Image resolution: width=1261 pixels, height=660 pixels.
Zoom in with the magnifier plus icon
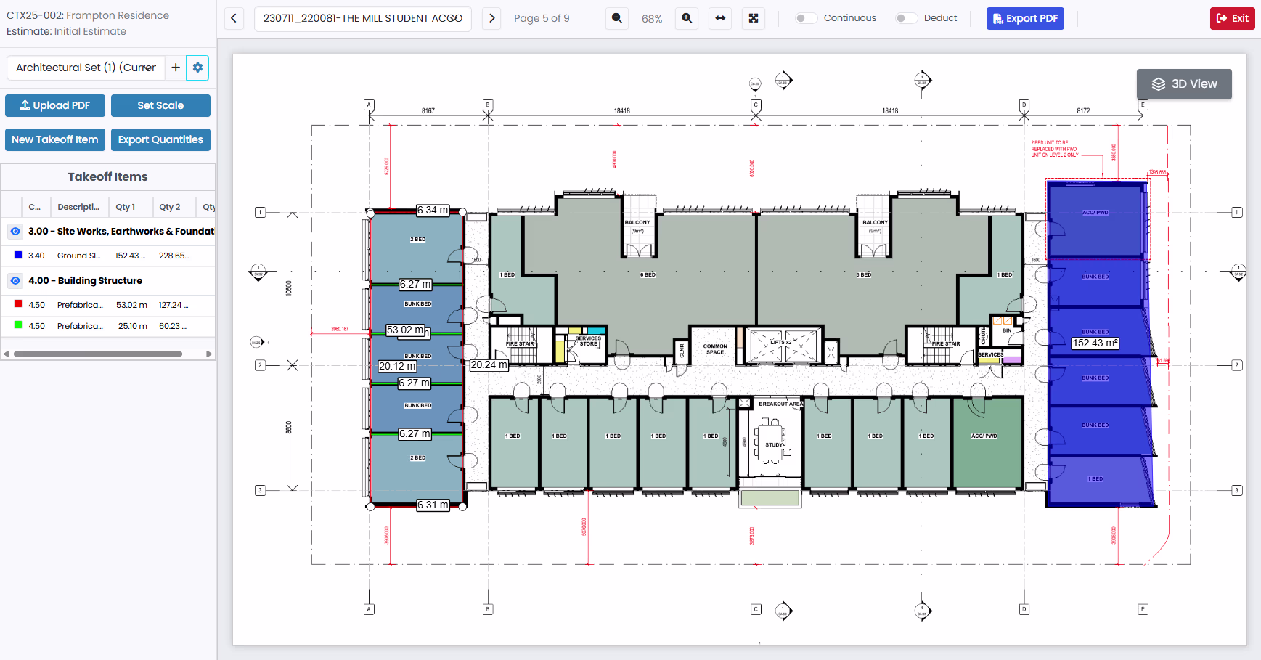pos(687,18)
